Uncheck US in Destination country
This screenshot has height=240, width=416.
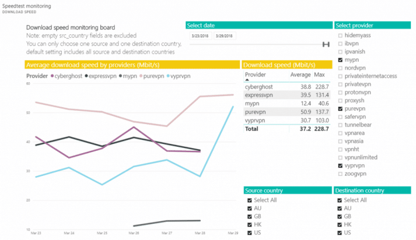tap(340, 233)
